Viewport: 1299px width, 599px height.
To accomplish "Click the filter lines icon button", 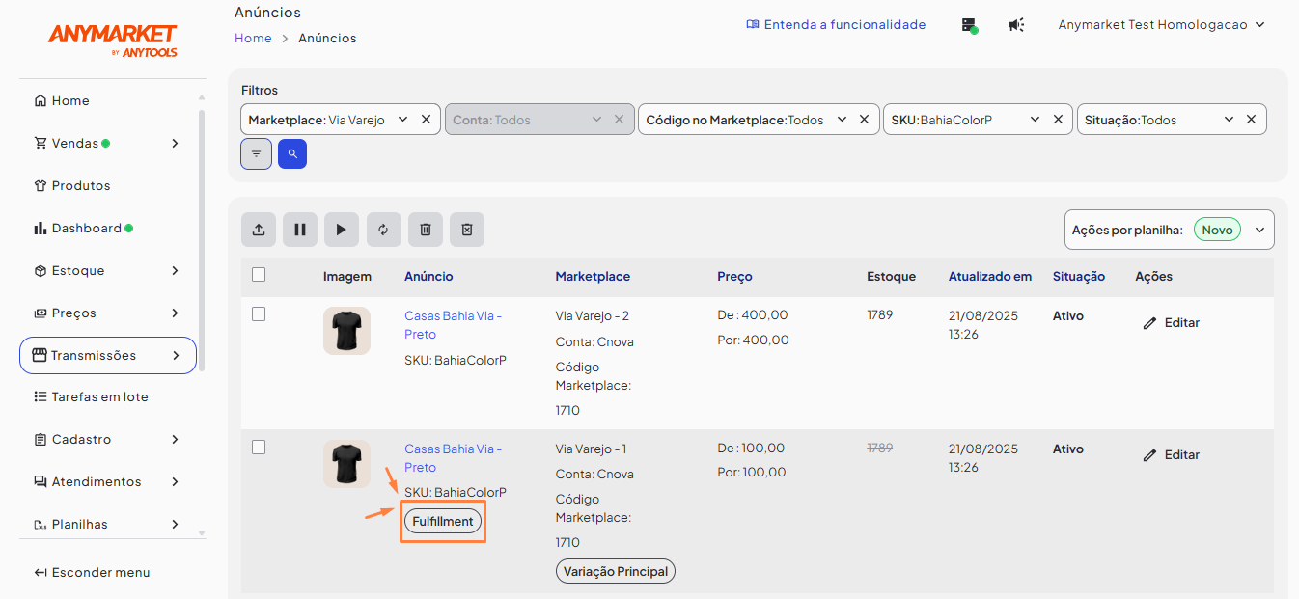I will coord(256,153).
